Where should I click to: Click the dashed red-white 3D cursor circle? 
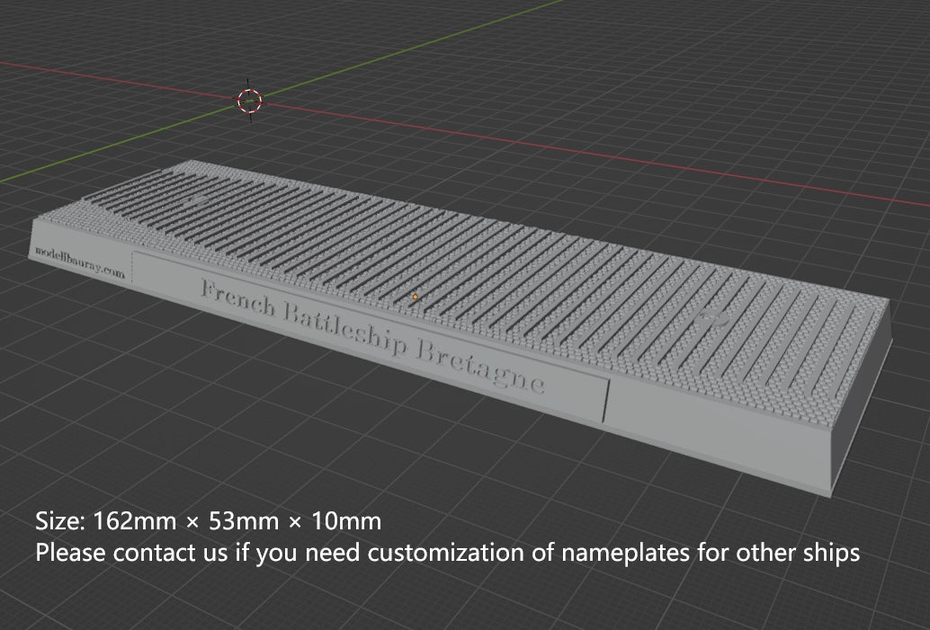pyautogui.click(x=247, y=102)
